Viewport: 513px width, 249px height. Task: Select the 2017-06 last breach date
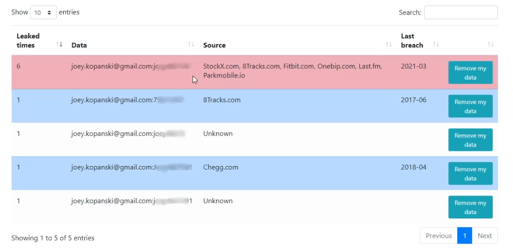[x=414, y=100]
